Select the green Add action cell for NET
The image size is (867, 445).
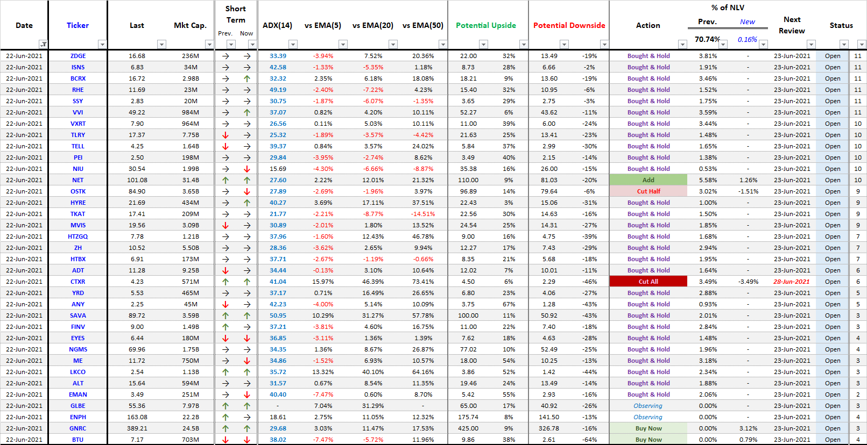click(x=649, y=180)
